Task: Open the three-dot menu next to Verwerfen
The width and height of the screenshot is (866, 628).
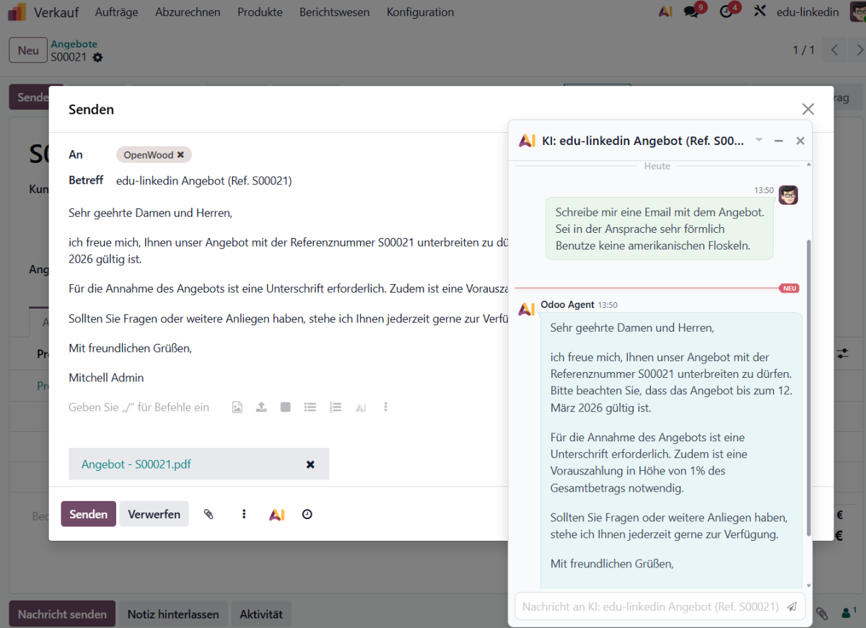Action: pyautogui.click(x=244, y=514)
